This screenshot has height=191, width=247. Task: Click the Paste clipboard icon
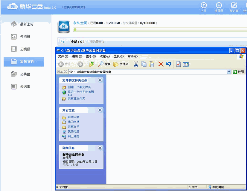pos(151,64)
